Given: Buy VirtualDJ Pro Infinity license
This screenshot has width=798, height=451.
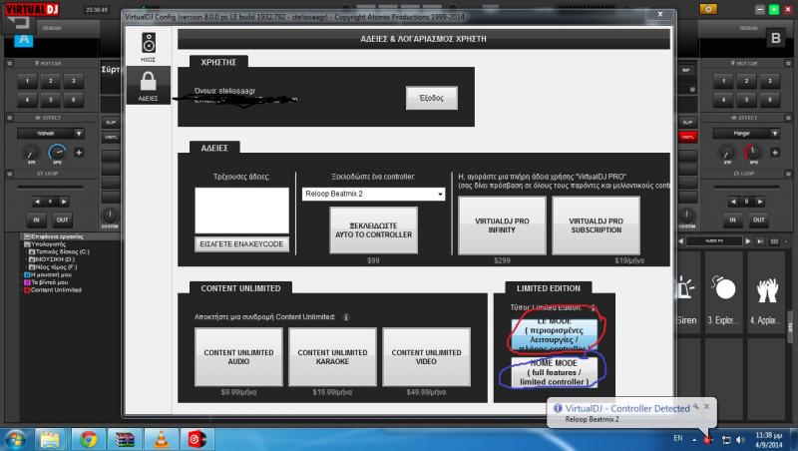Looking at the screenshot, I should coord(502,225).
